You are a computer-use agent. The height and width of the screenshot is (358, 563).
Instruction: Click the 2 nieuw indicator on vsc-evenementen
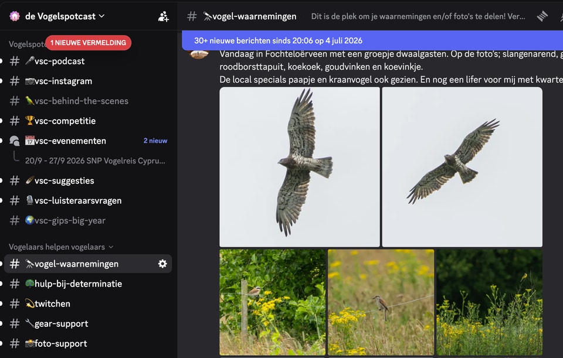point(155,141)
